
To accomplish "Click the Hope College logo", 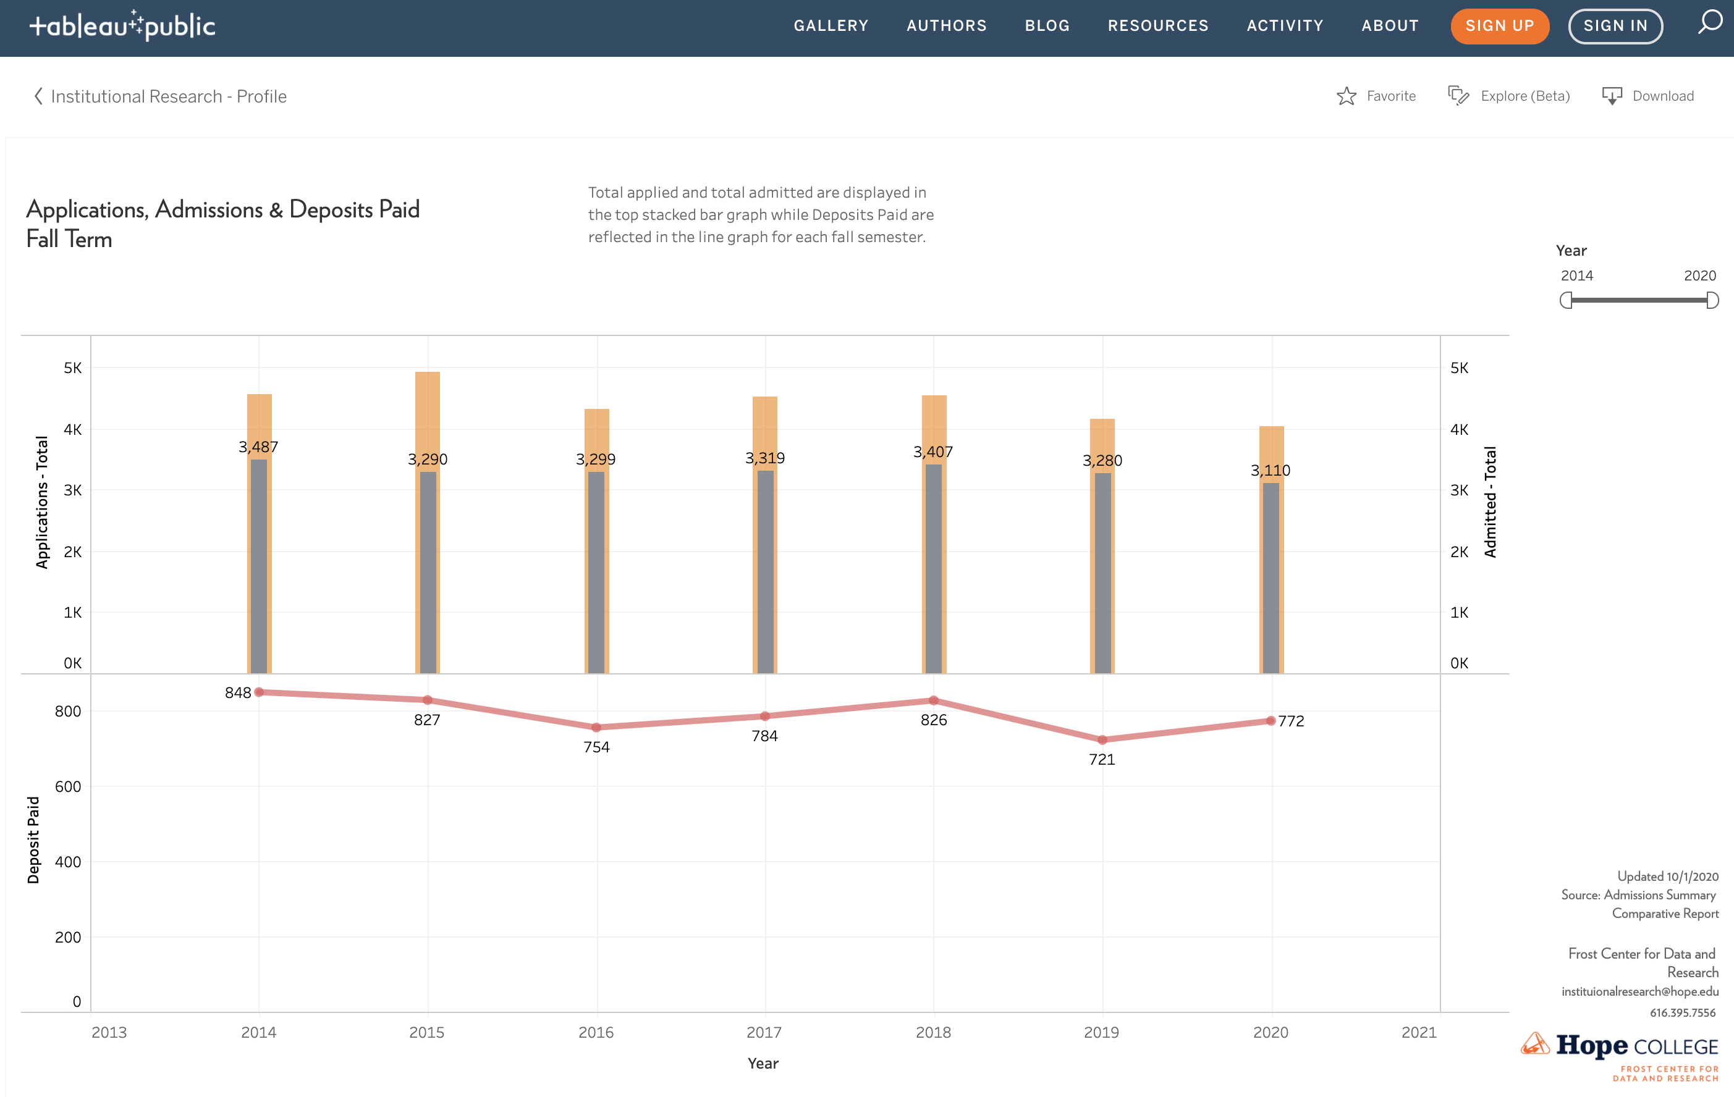I will tap(1619, 1048).
